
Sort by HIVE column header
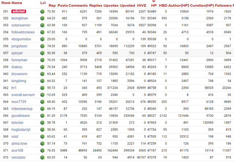[x=141, y=5]
